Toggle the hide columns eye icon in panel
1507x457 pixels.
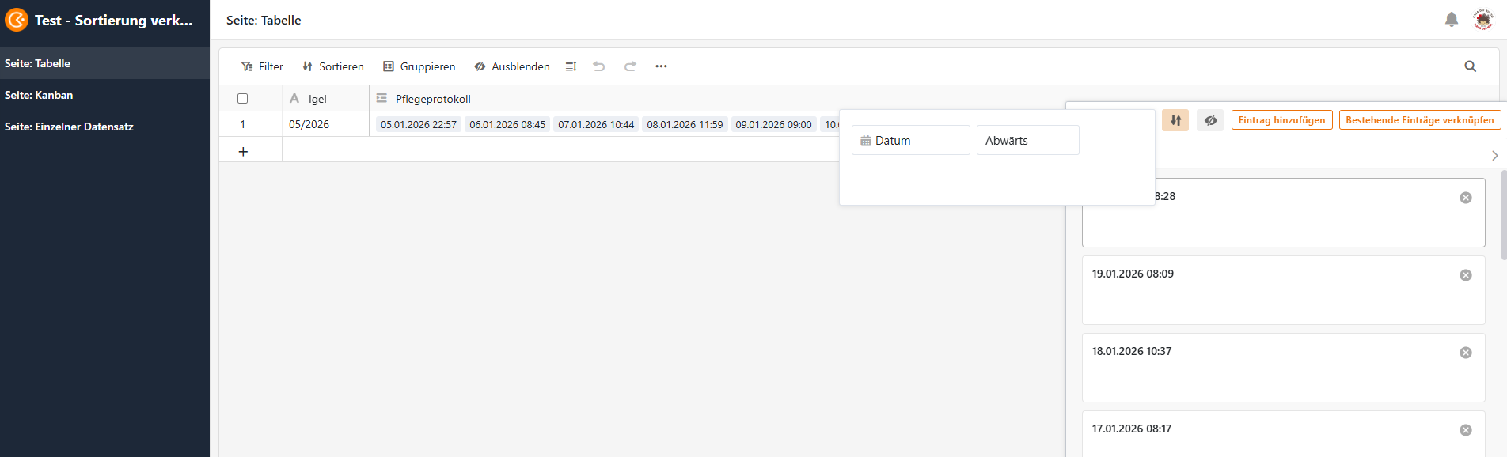(1210, 120)
